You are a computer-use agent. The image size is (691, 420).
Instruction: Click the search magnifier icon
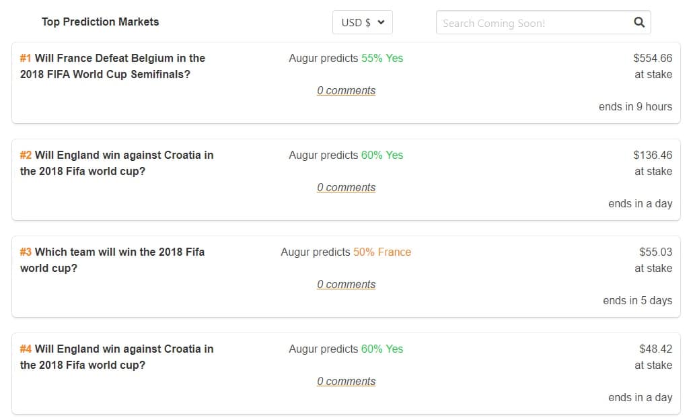click(639, 22)
